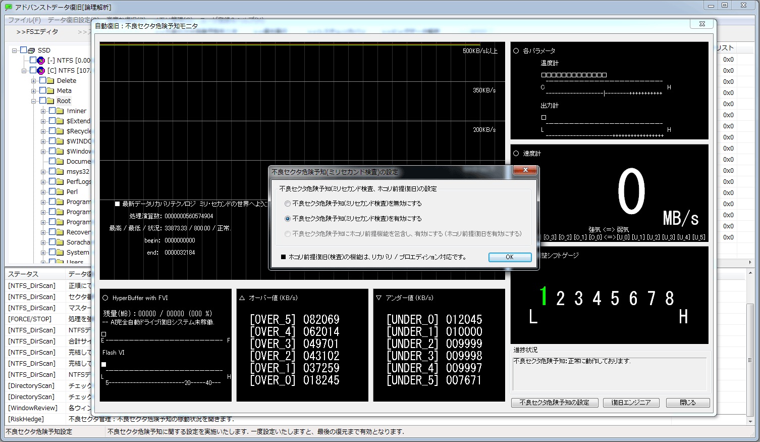Click the Perl folder icon
The height and width of the screenshot is (442, 760).
pos(60,192)
